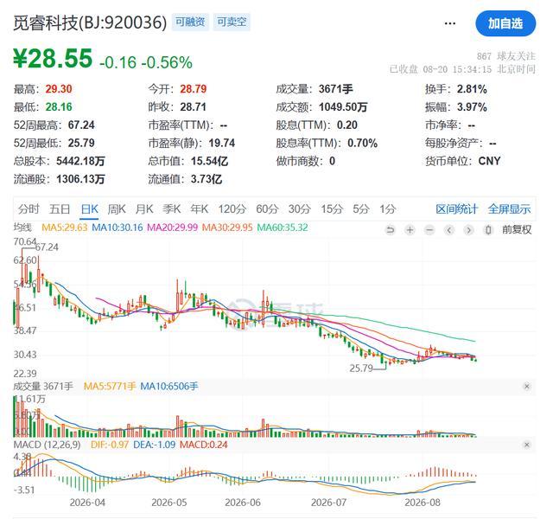Switch to the 分时 tab
The width and height of the screenshot is (553, 519).
(x=29, y=209)
